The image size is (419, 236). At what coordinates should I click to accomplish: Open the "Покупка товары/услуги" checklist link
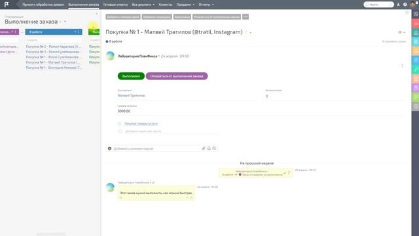tap(141, 124)
